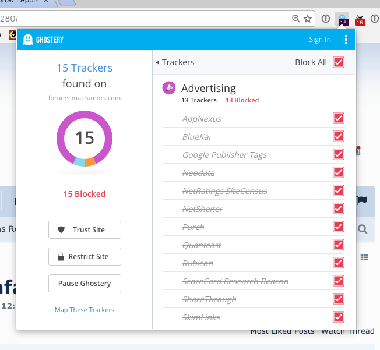Click the Sign In link
Screen dimensions: 380x350
[x=320, y=40]
